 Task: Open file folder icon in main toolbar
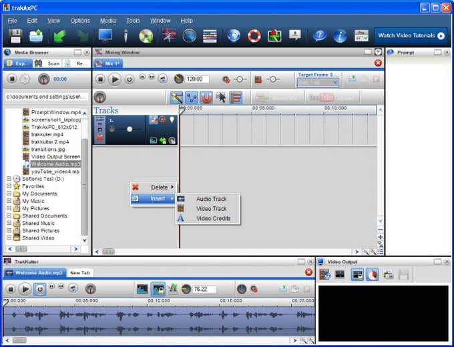36,36
